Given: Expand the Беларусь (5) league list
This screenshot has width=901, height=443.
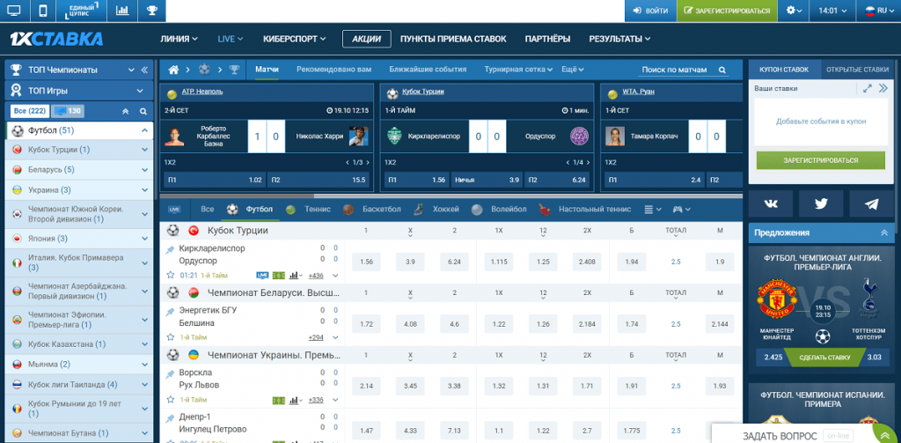Looking at the screenshot, I should (144, 170).
